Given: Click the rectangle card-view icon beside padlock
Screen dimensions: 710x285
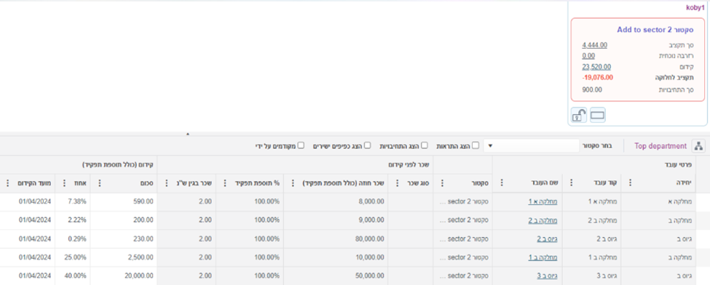Looking at the screenshot, I should coord(598,116).
